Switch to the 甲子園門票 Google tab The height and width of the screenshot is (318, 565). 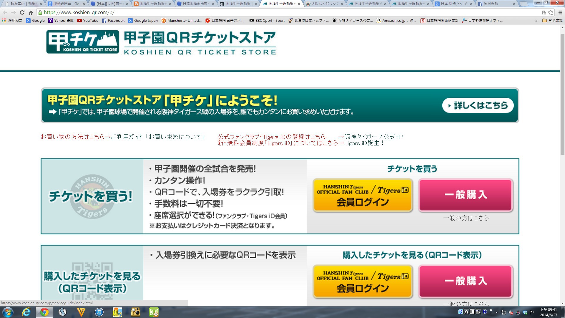pos(66,4)
